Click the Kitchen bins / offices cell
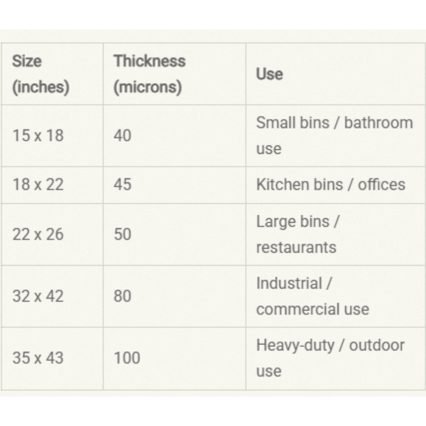Image resolution: width=426 pixels, height=426 pixels. 331,185
